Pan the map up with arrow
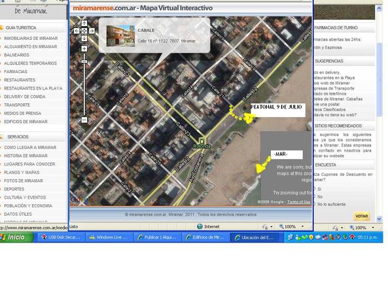Screen dimensions: 388x291 click(x=84, y=24)
